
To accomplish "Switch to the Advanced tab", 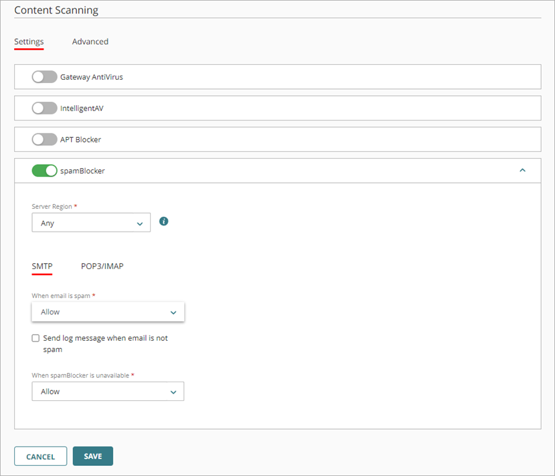I will (x=90, y=42).
